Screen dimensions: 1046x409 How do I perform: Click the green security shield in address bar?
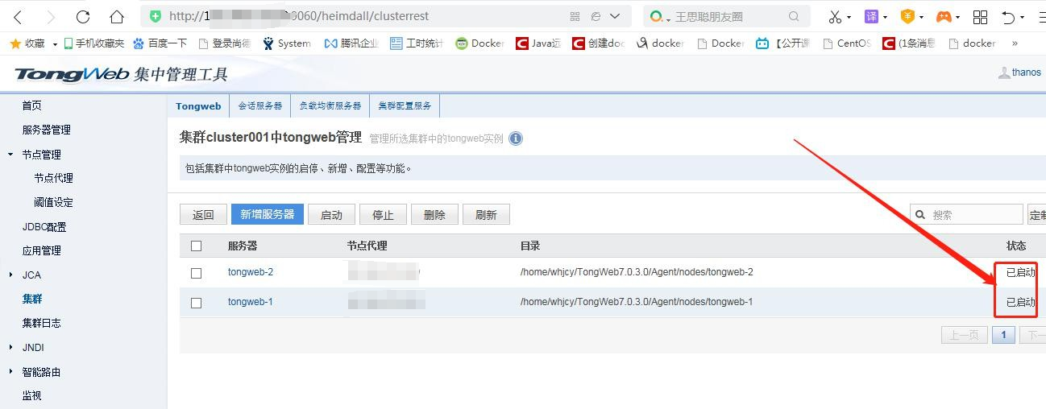point(156,16)
